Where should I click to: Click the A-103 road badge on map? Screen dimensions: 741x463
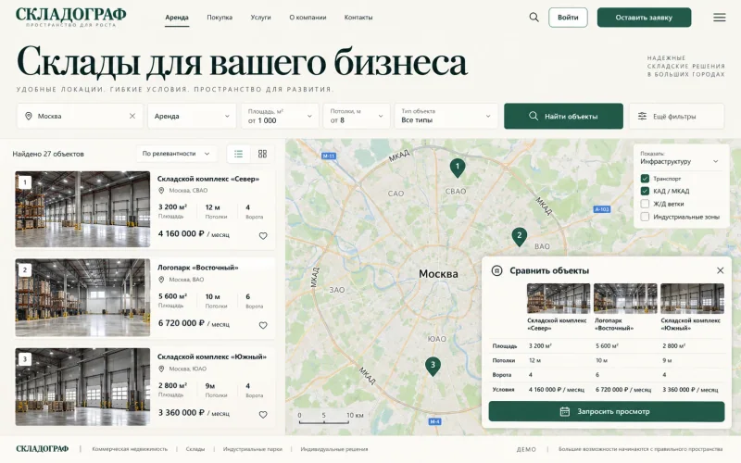[602, 209]
